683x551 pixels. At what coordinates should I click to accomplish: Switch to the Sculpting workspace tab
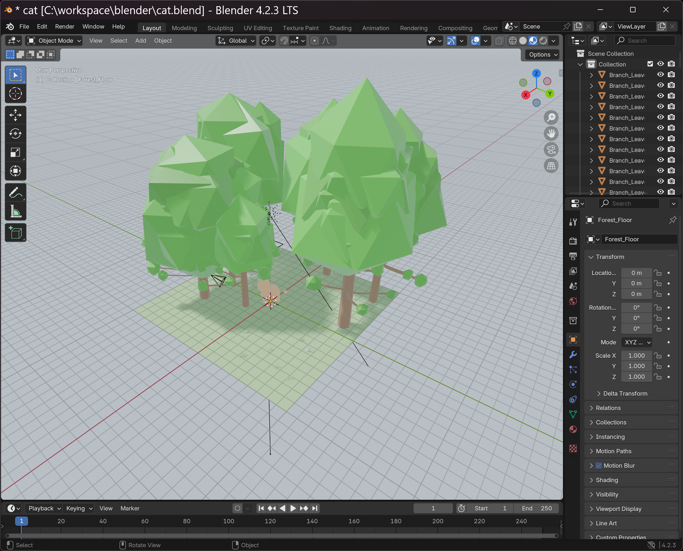click(x=220, y=28)
